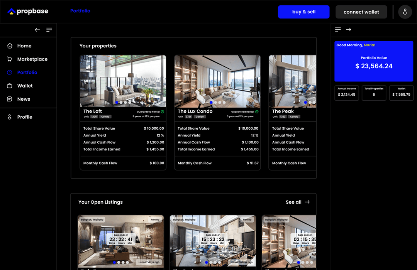The width and height of the screenshot is (417, 270).
Task: Select second carousel dot on The Loft image
Action: tap(121, 103)
